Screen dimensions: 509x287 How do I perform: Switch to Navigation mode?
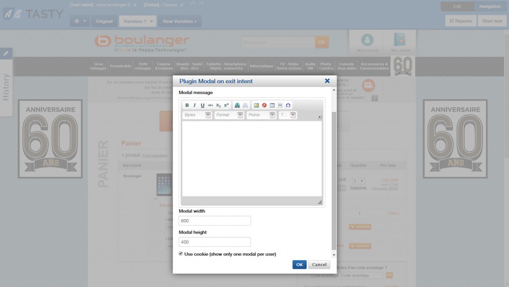pos(490,6)
